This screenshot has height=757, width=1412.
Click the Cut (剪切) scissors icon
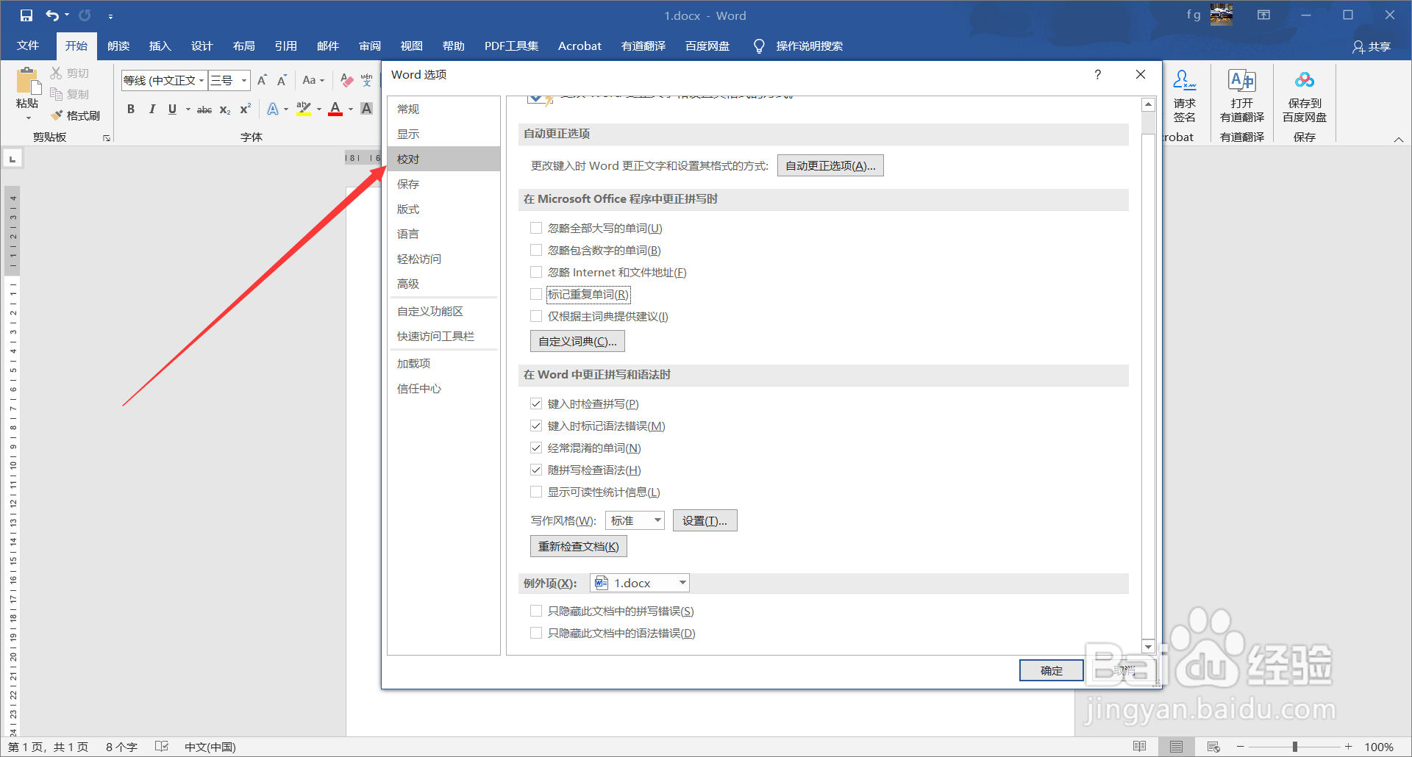pos(56,73)
